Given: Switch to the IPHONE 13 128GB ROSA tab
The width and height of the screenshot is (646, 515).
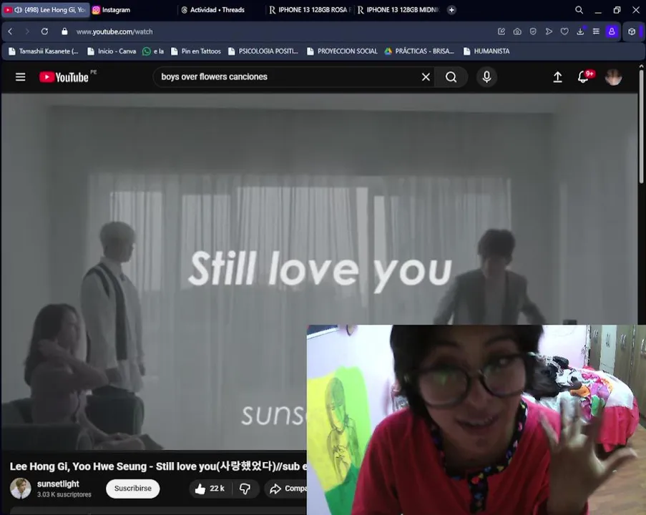Looking at the screenshot, I should 309,10.
